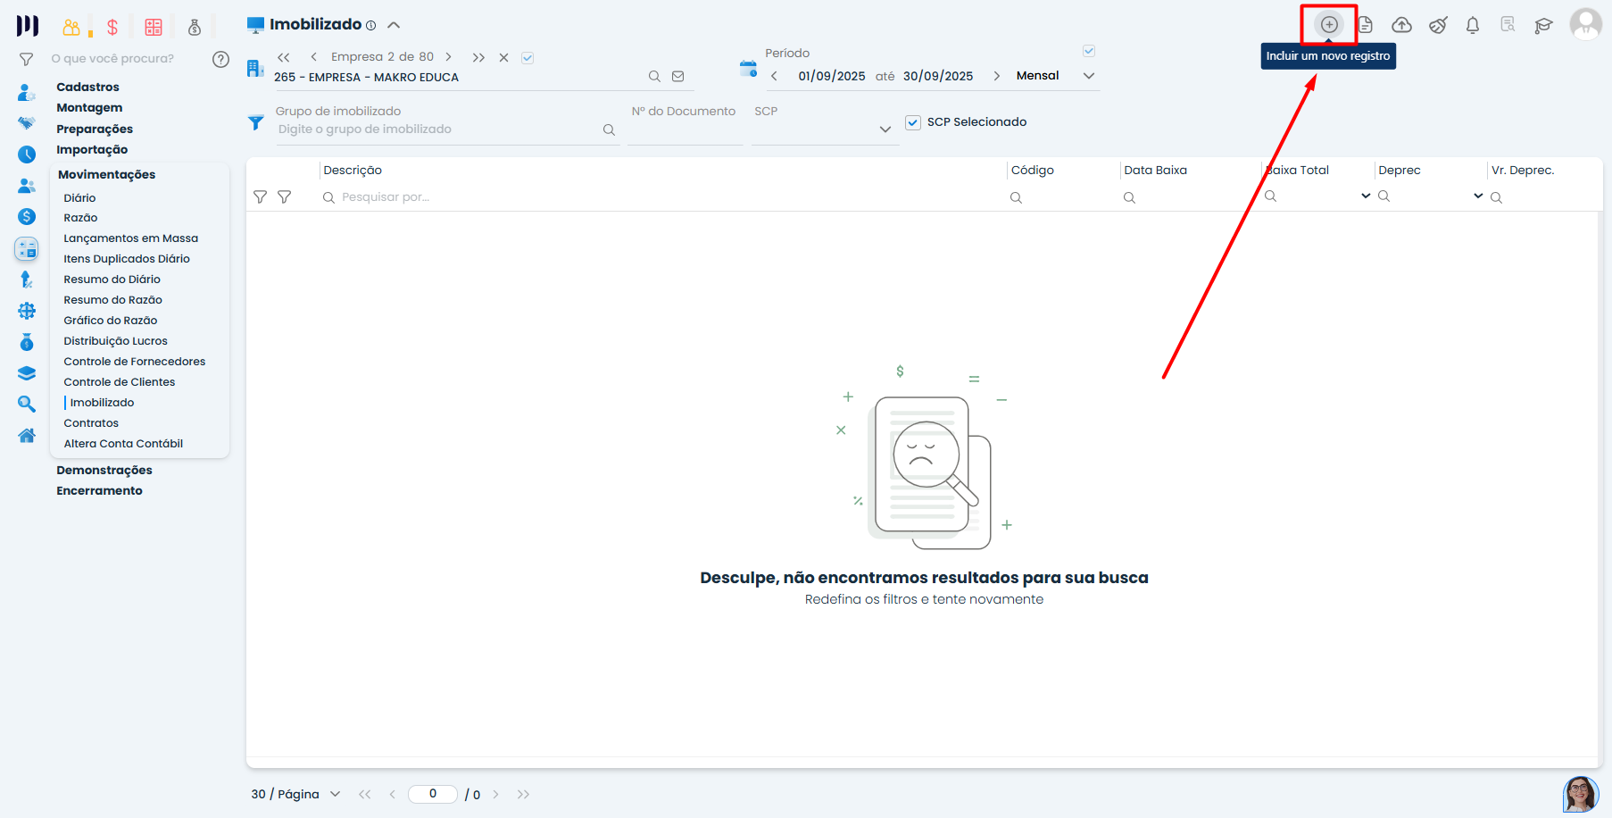Open the Deprec column filter dropdown
Image resolution: width=1612 pixels, height=818 pixels.
tap(1478, 196)
